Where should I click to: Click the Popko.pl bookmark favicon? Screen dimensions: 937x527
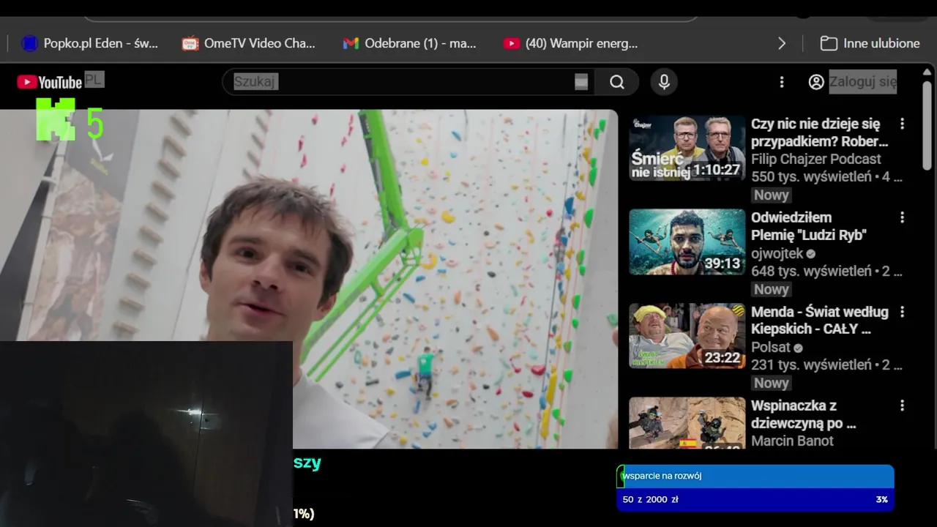pos(29,43)
